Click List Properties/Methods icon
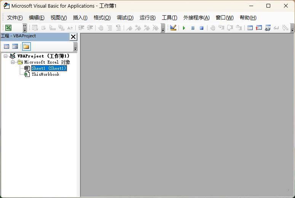The height and width of the screenshot is (198, 295). 35,28
